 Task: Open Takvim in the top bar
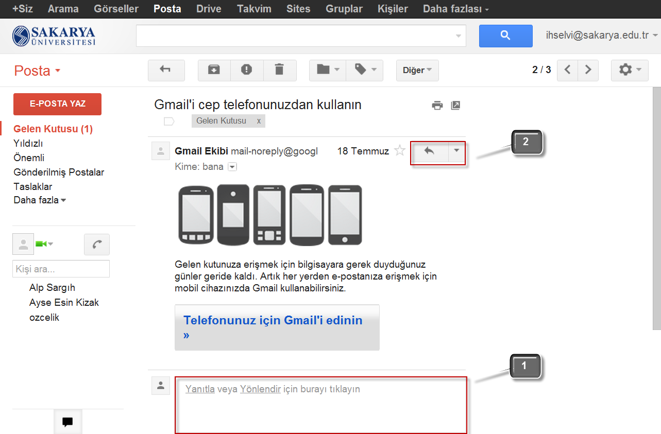pyautogui.click(x=254, y=9)
